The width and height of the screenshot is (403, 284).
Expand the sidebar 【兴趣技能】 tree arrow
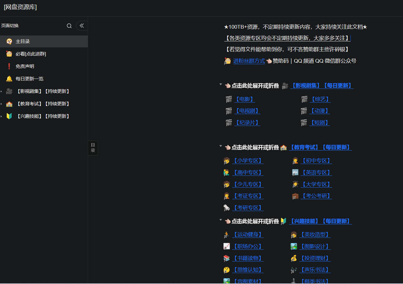pyautogui.click(x=1, y=116)
